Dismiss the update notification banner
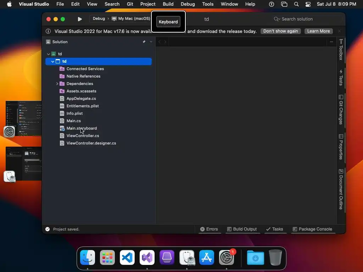The width and height of the screenshot is (363, 272). 339,31
